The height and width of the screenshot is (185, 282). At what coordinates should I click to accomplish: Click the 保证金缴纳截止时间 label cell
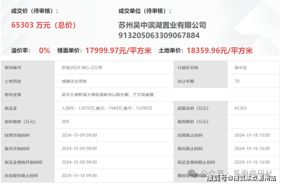point(200,162)
